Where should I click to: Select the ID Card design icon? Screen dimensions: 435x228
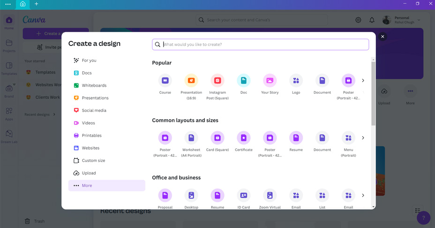244,195
